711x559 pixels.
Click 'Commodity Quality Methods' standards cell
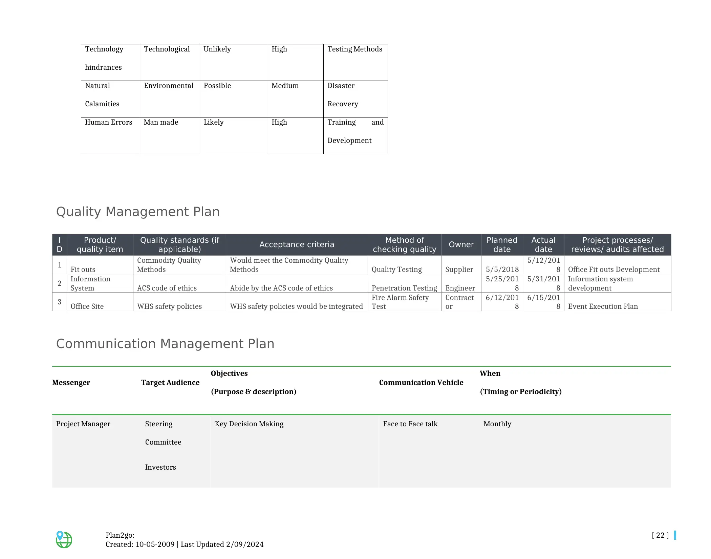[179, 265]
